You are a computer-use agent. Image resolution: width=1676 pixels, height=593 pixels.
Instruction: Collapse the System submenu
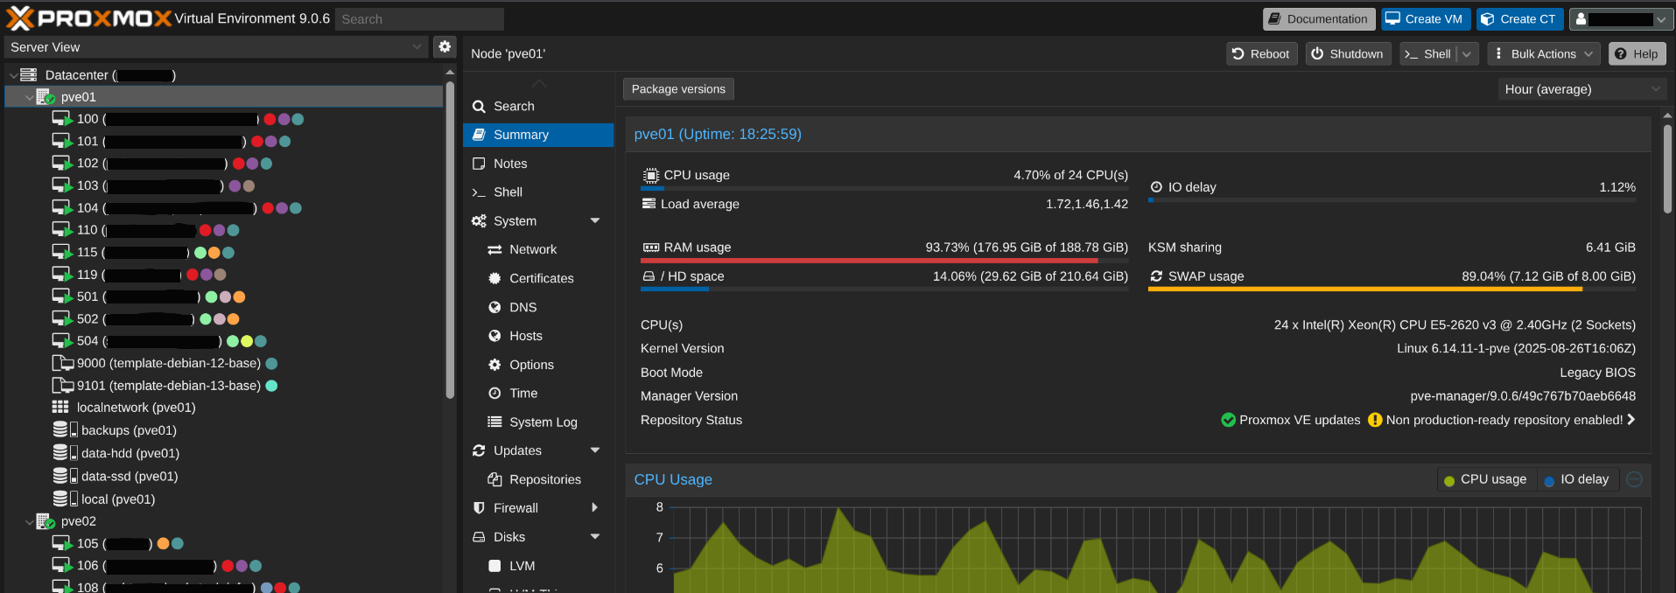point(595,221)
